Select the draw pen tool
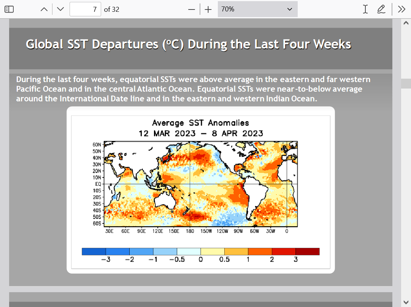 381,9
